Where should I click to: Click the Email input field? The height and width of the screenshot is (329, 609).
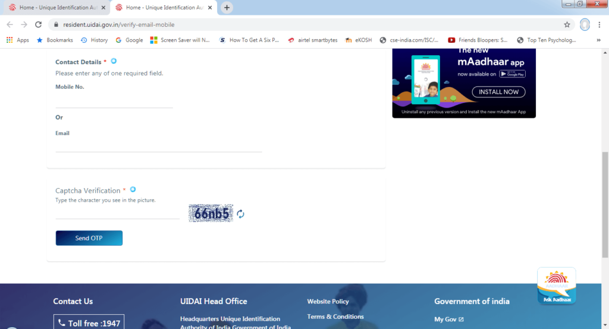[x=158, y=145]
